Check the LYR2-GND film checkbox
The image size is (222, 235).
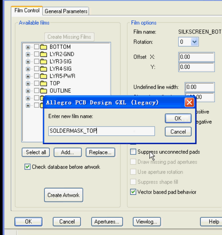pos(37,54)
